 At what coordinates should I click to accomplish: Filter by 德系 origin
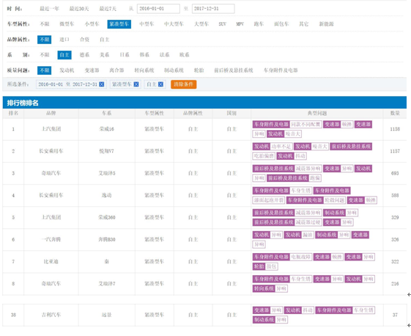[84, 55]
